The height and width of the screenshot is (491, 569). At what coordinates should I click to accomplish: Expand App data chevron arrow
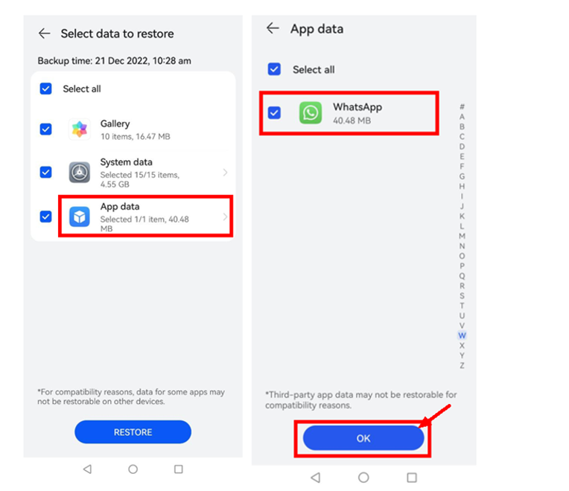click(225, 216)
